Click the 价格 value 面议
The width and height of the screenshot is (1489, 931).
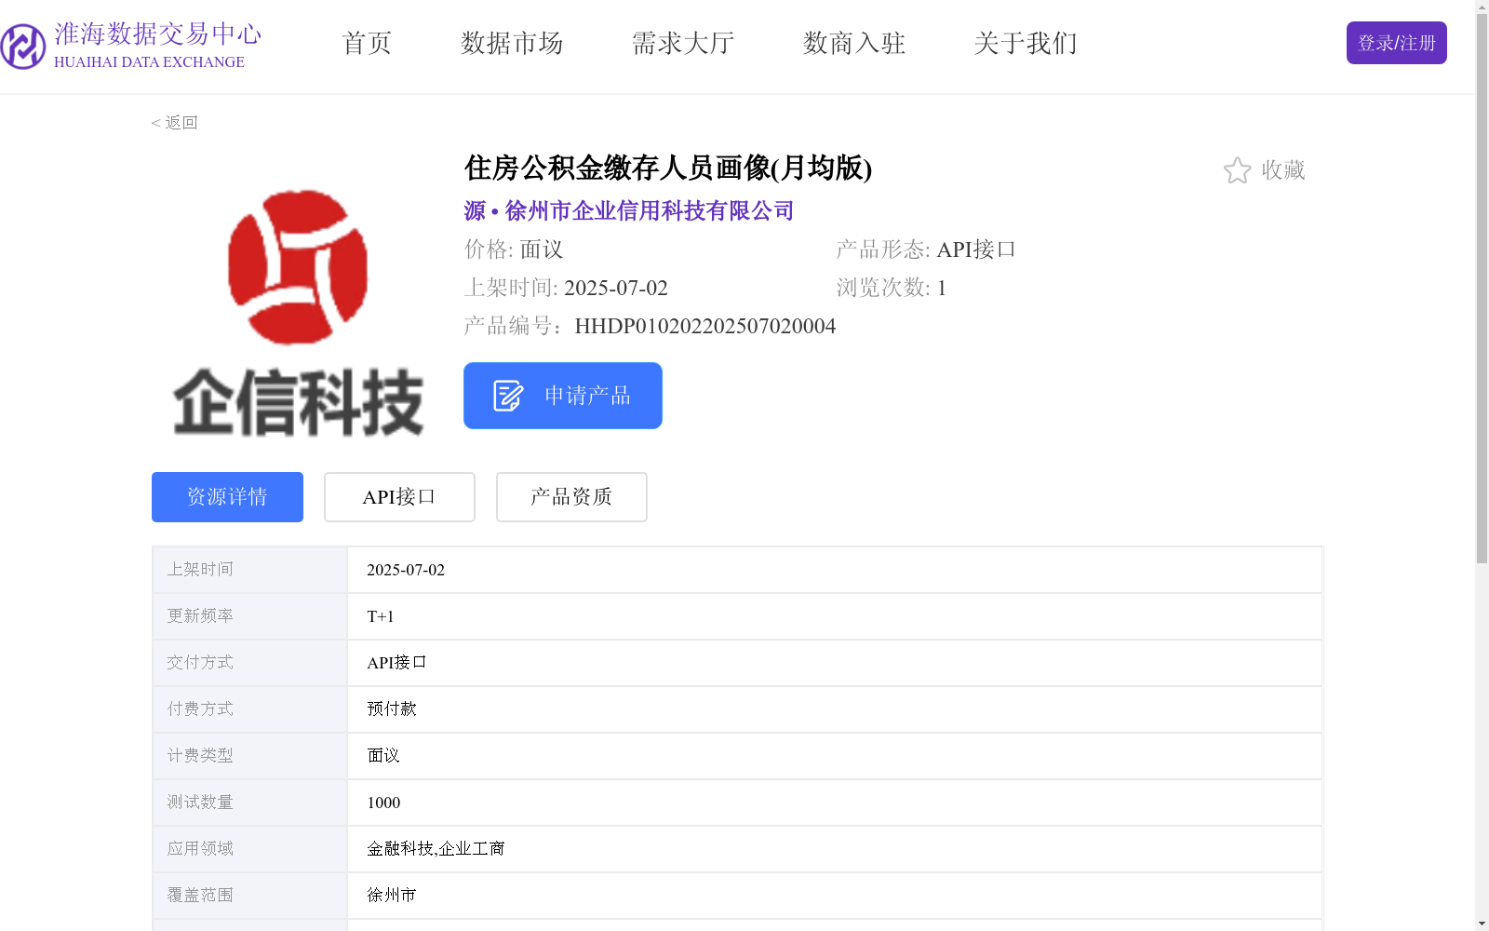tap(542, 250)
